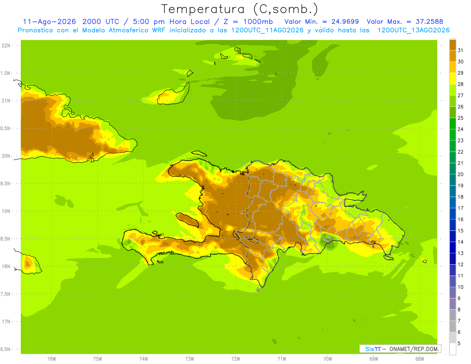Click latitude axis label "17N"
Image resolution: width=471 pixels, height=364 pixels.
click(7, 322)
